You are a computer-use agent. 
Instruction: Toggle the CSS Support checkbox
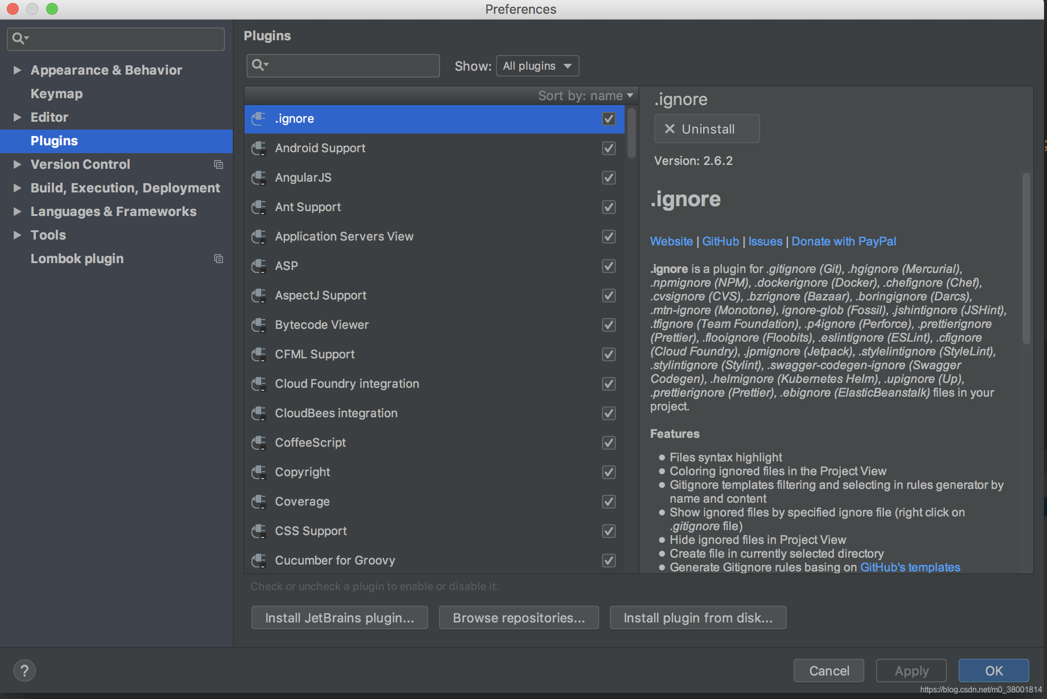pos(608,531)
